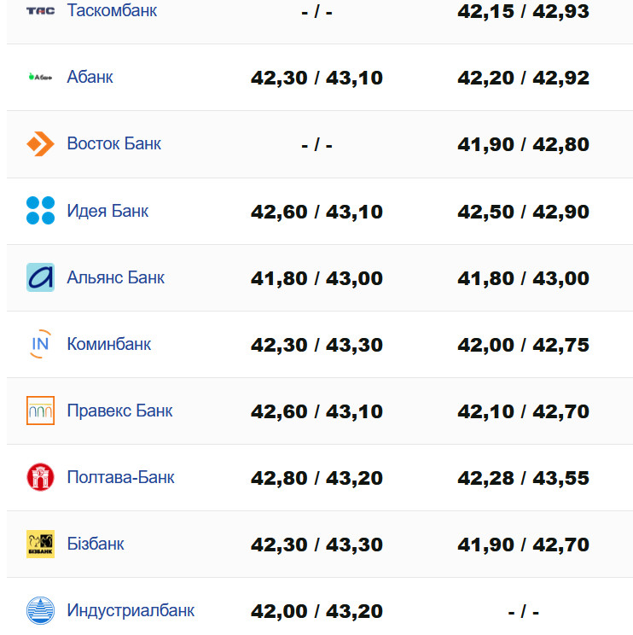Click the orange Восток Банк logo
This screenshot has height=635, width=633.
pos(40,143)
